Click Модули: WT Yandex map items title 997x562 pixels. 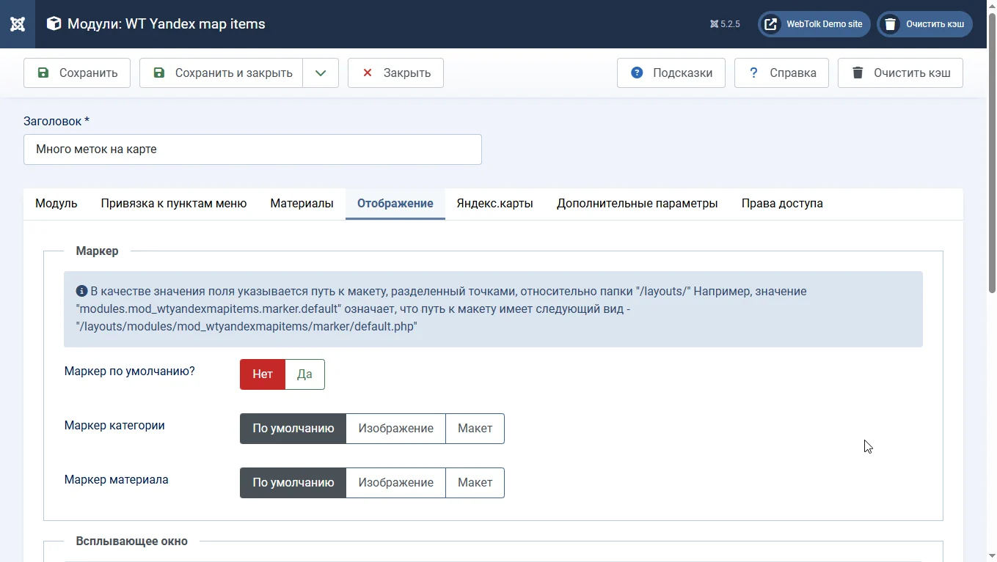click(x=167, y=23)
